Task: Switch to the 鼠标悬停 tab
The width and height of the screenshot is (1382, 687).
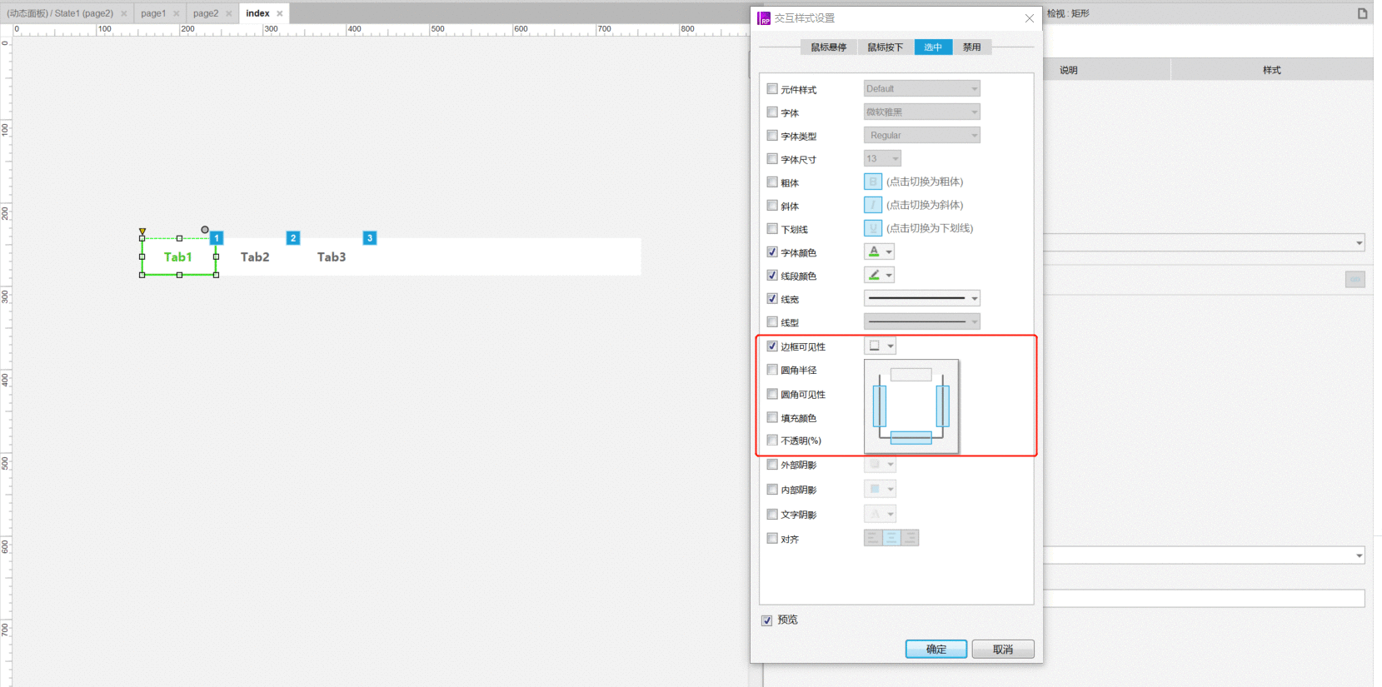Action: tap(829, 47)
